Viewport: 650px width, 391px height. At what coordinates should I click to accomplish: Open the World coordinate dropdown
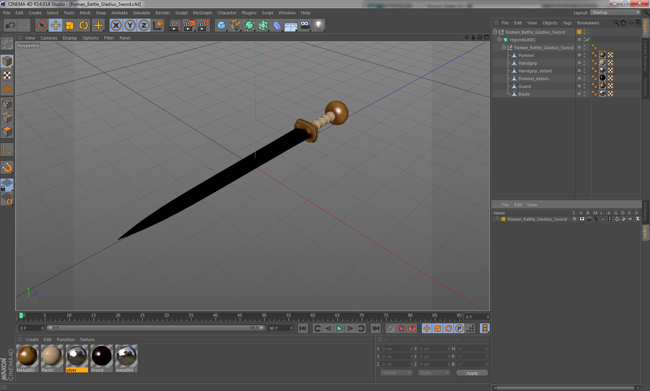[397, 373]
